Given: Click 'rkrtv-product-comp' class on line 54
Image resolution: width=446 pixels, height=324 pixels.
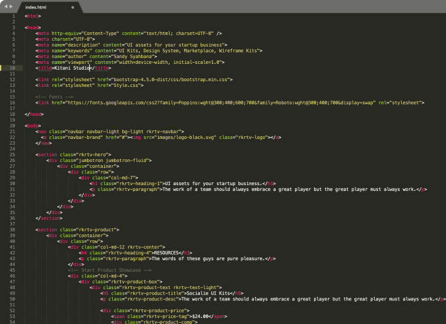Looking at the screenshot, I should (x=168, y=322).
